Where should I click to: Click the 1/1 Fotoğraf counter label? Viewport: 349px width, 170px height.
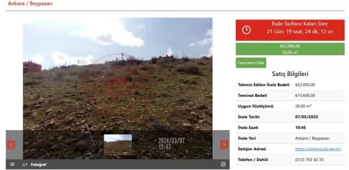click(x=34, y=164)
